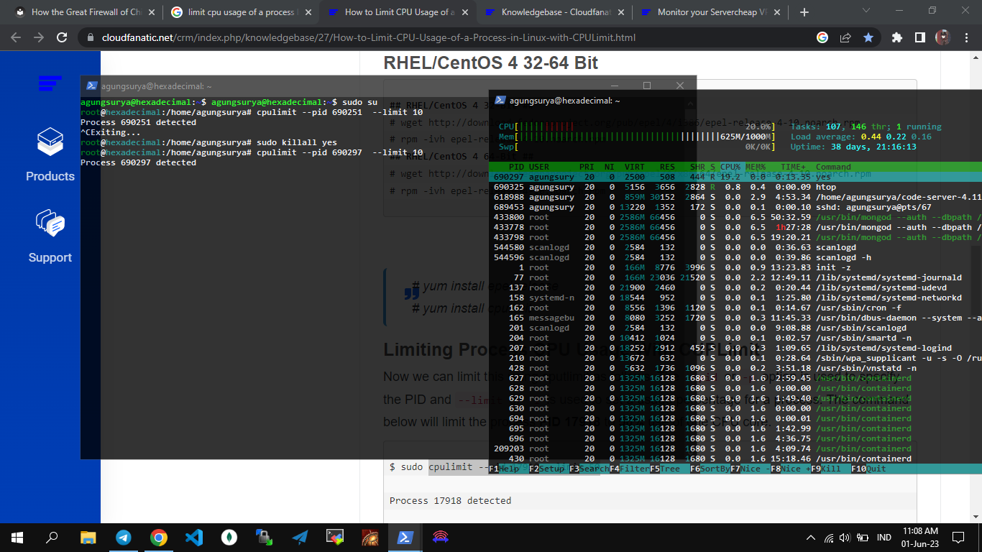Click the CPU% column header in htop
Viewport: 982px width, 552px height.
click(730, 167)
